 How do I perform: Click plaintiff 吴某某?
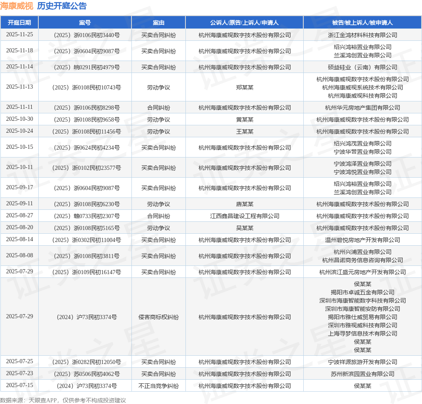pos(245,228)
